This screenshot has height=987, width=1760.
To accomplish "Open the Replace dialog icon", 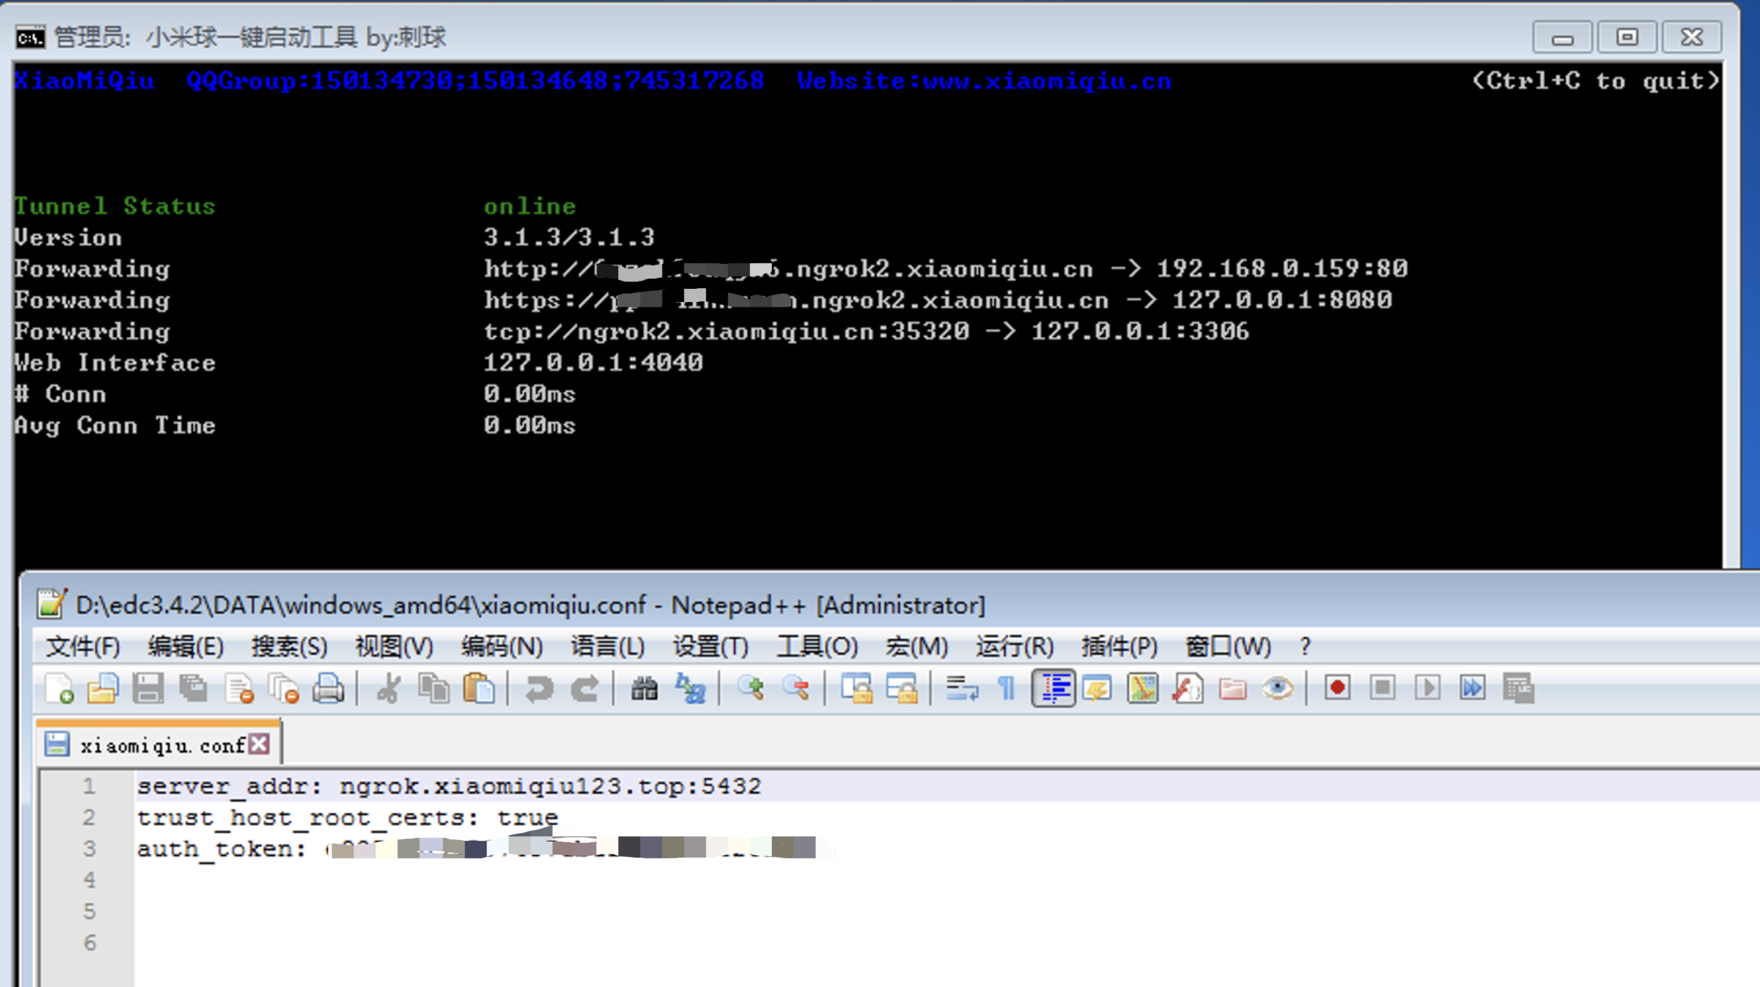I will coord(690,689).
